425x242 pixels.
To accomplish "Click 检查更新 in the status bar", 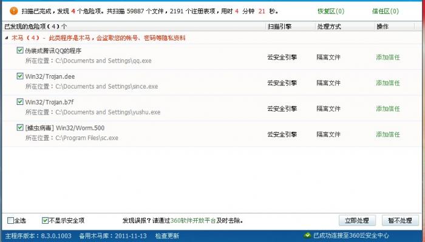I will (x=167, y=236).
